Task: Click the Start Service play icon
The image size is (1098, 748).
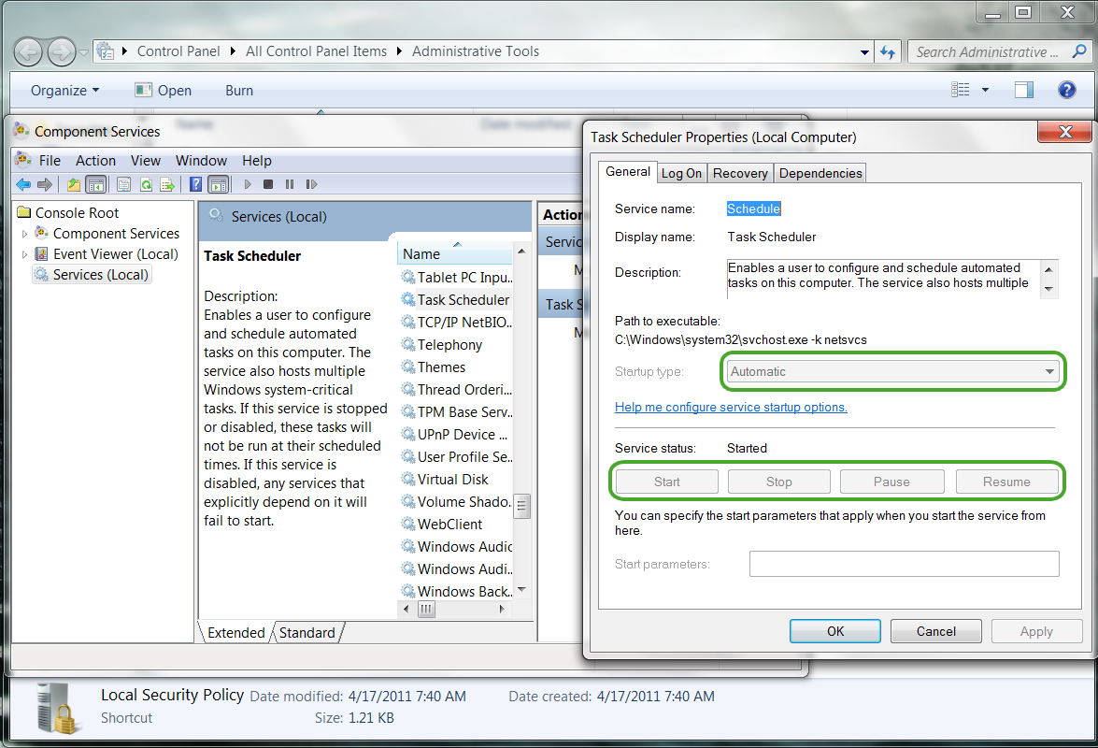Action: tap(248, 185)
